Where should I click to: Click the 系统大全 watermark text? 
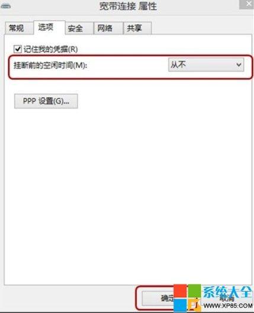(x=227, y=292)
